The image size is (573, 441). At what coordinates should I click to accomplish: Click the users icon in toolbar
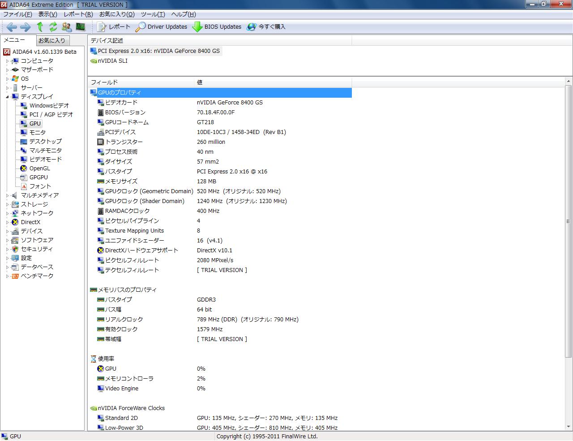coord(67,27)
